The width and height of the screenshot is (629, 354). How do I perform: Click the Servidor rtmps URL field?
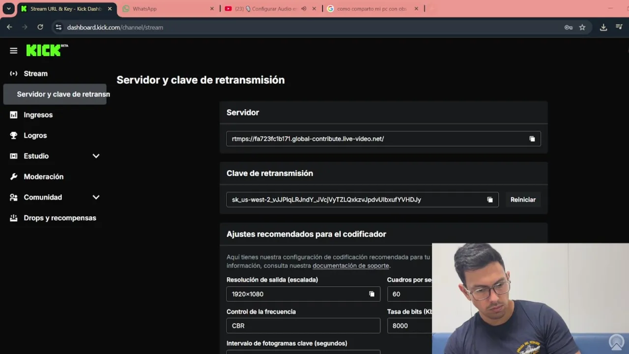click(x=383, y=139)
